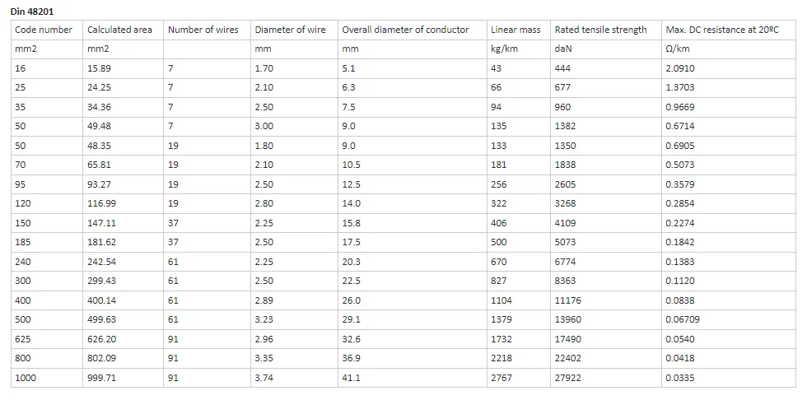Select linear mass value 1104
This screenshot has width=807, height=400.
501,300
